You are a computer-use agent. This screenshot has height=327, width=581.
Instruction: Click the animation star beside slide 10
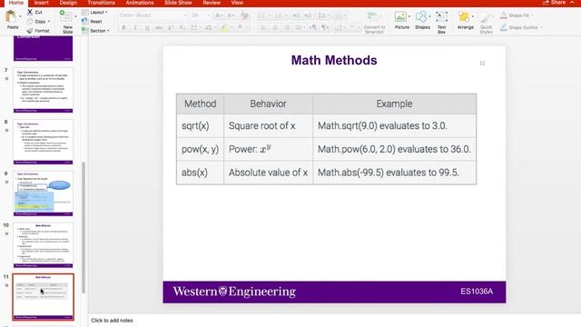click(6, 233)
